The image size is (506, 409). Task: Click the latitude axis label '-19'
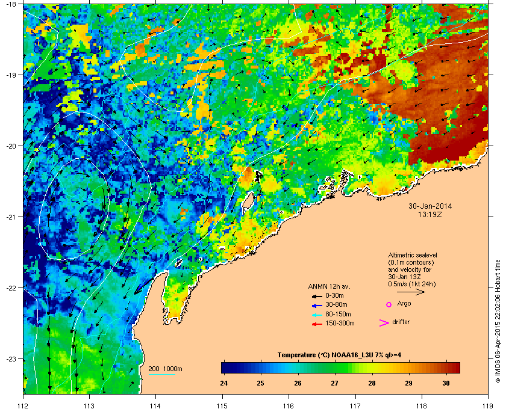(11, 75)
